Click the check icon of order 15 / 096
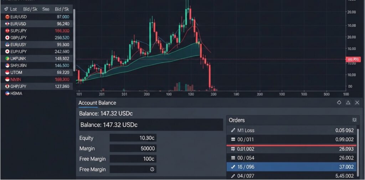This screenshot has width=365, height=180. click(x=233, y=167)
